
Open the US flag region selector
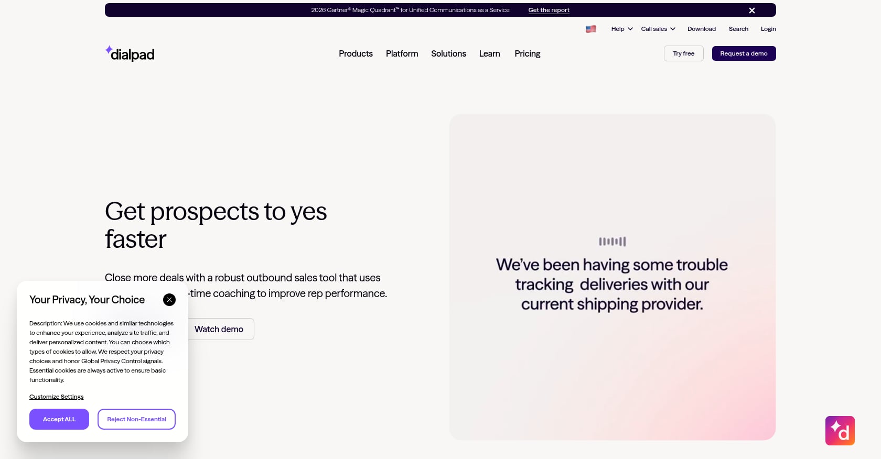pos(591,29)
